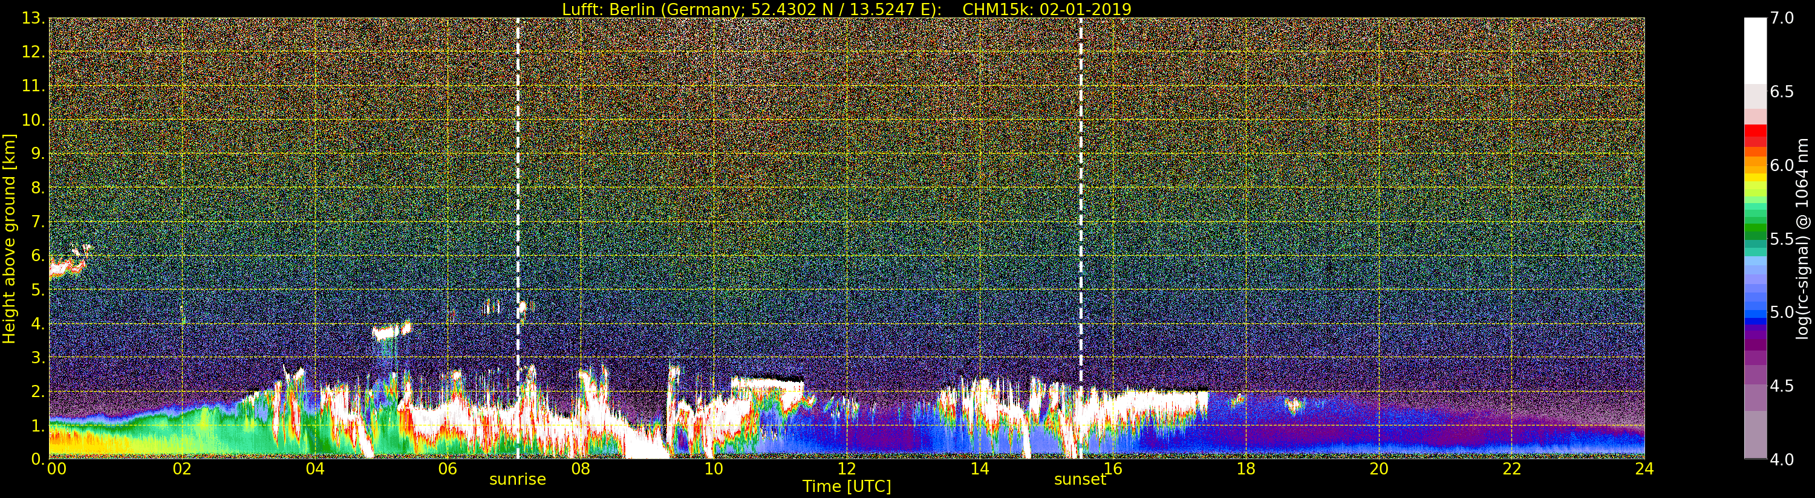Select the "5." height axis tick label
1815x498 pixels.
[x=37, y=289]
